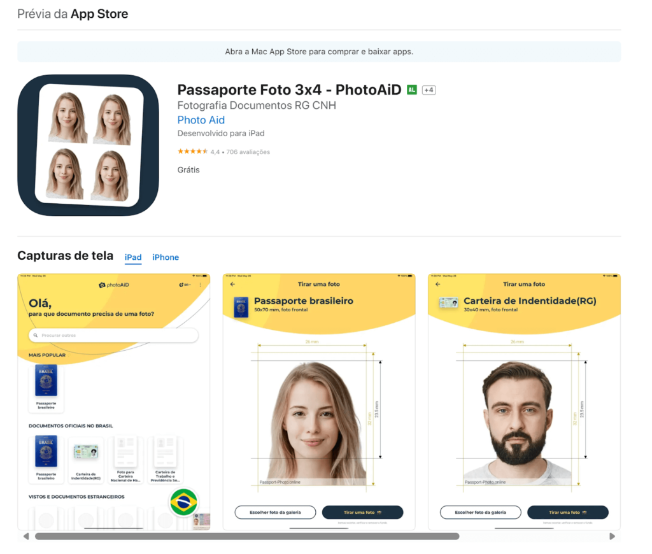The height and width of the screenshot is (554, 652).
Task: Click Tirar uma foto under the man's photo
Action: [x=568, y=513]
